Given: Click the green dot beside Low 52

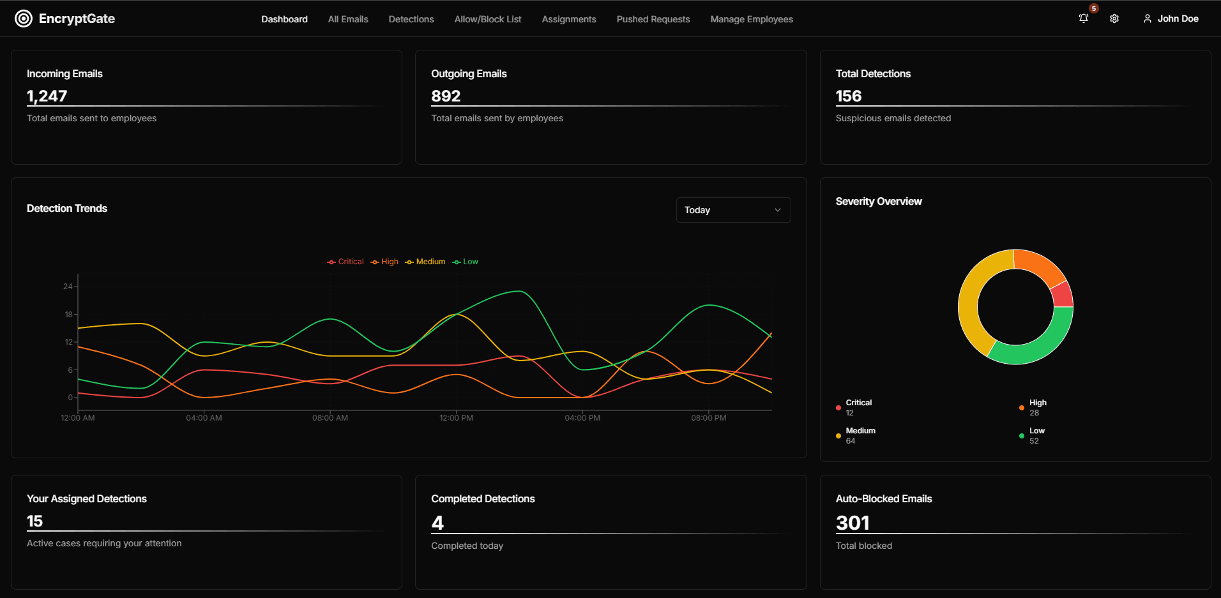Looking at the screenshot, I should (1022, 436).
